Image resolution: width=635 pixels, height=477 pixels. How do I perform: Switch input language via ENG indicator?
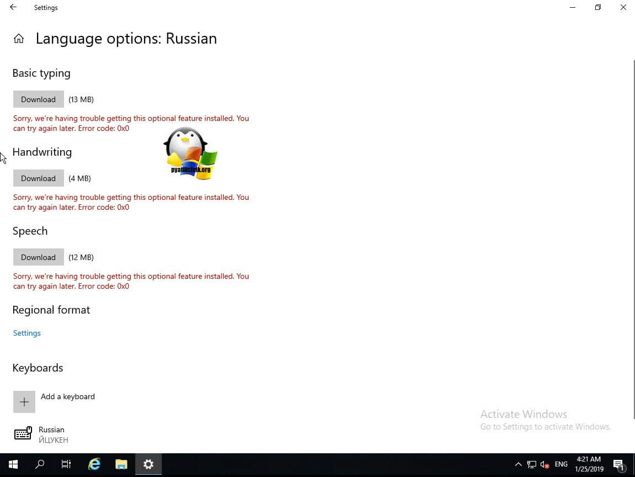[561, 464]
